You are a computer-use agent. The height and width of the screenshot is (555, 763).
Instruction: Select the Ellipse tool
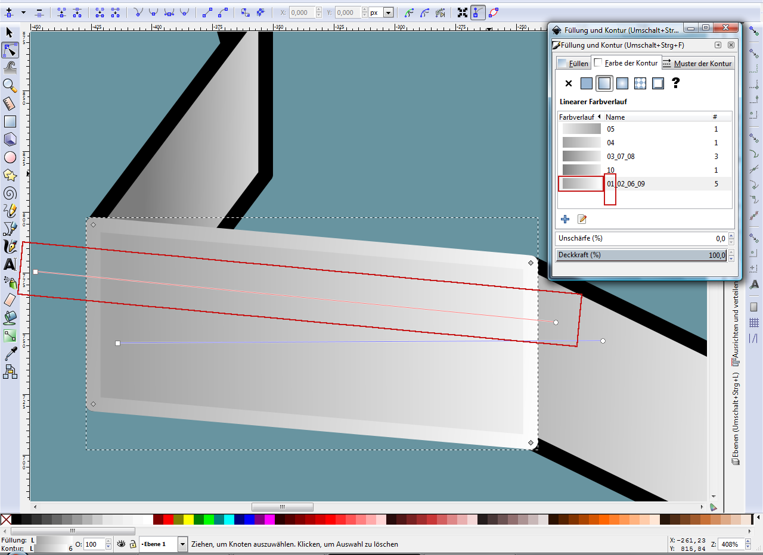(10, 157)
